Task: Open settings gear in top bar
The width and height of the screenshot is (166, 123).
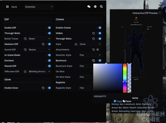Action: 95,7
